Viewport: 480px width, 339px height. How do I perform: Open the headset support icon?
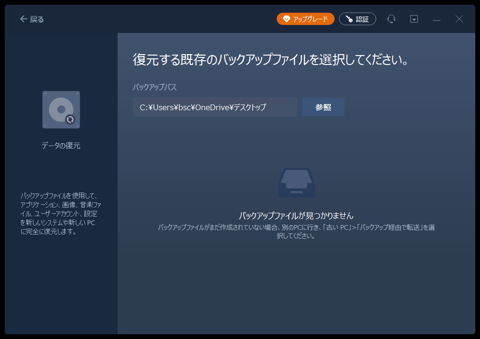[x=391, y=19]
